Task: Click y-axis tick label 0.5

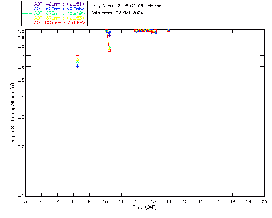Action: (x=21, y=80)
